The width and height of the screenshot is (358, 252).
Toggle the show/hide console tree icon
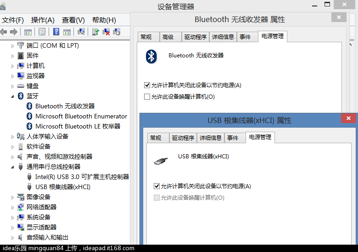pyautogui.click(x=28, y=32)
